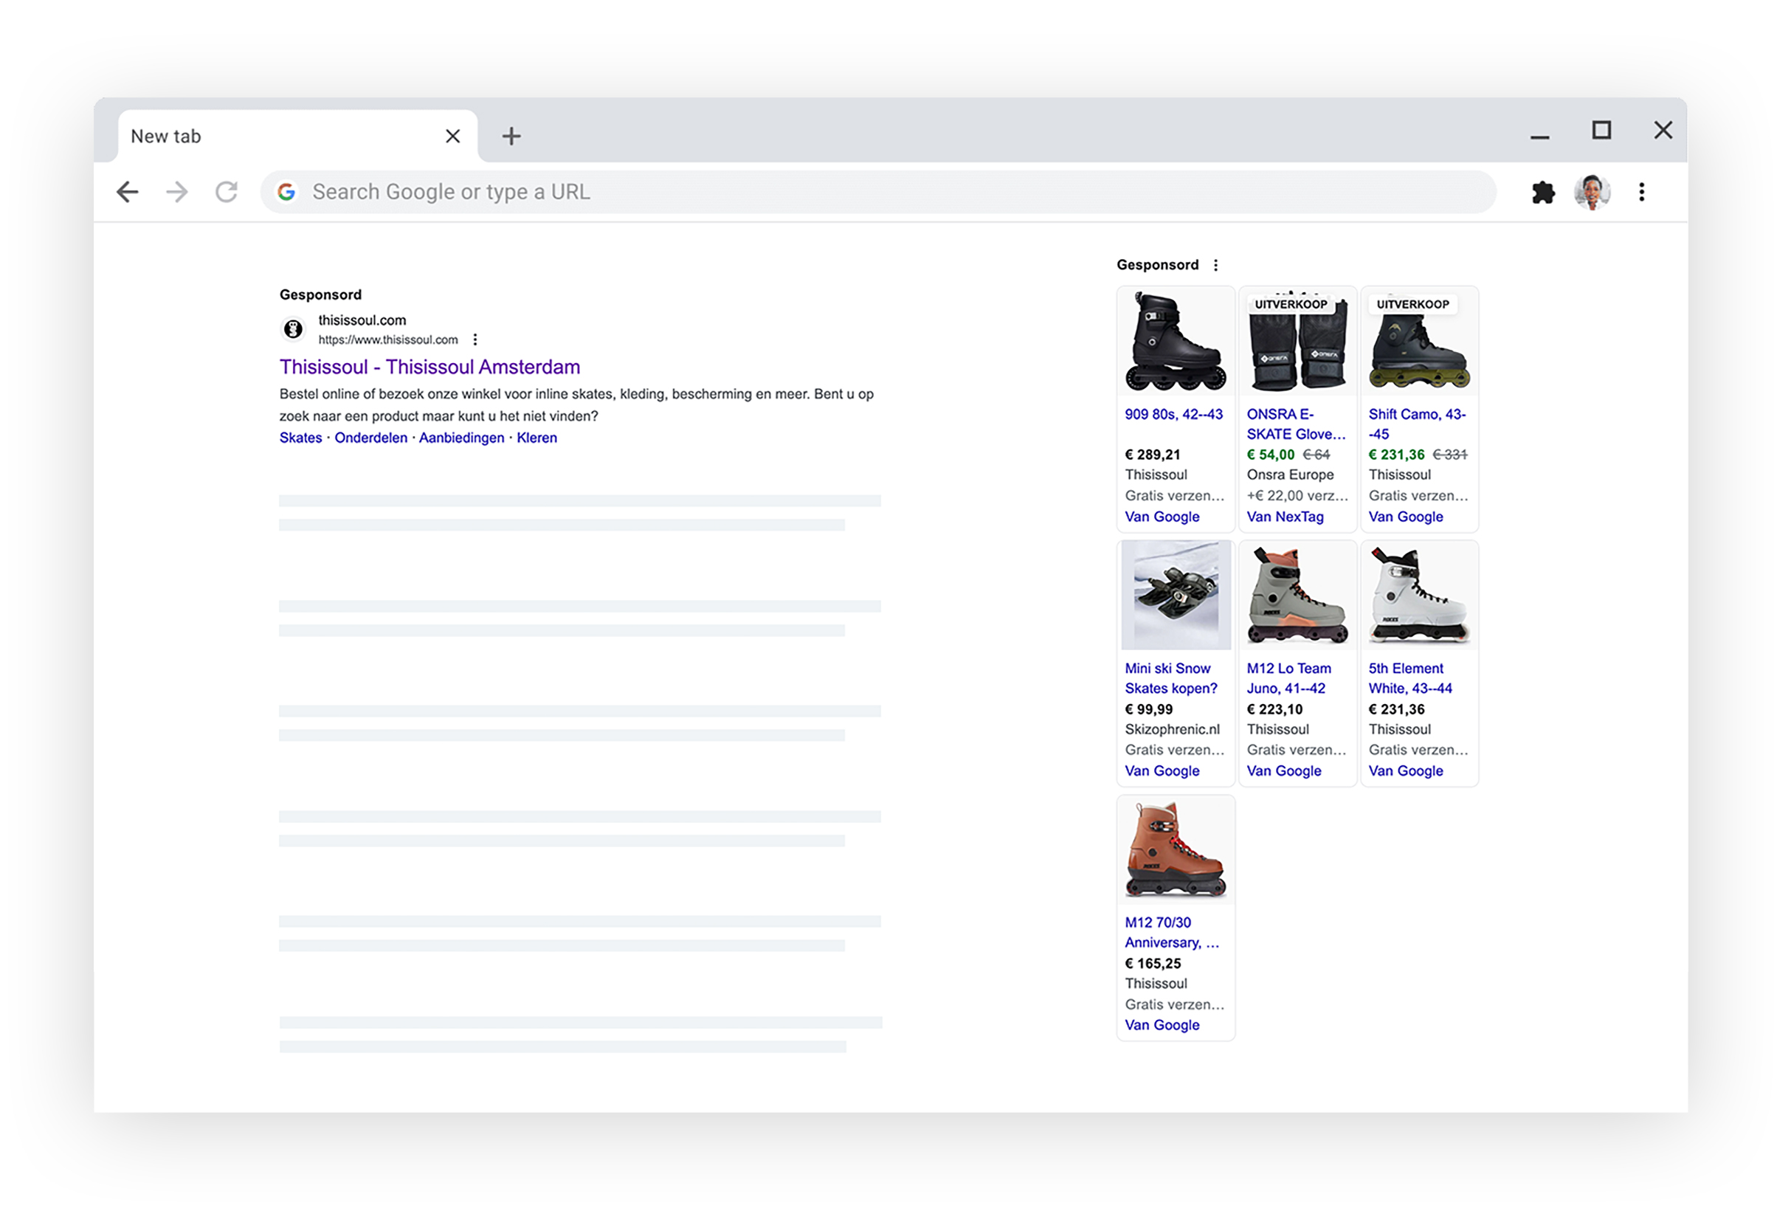Open the extensions puzzle icon
The width and height of the screenshot is (1791, 1228).
click(1543, 192)
